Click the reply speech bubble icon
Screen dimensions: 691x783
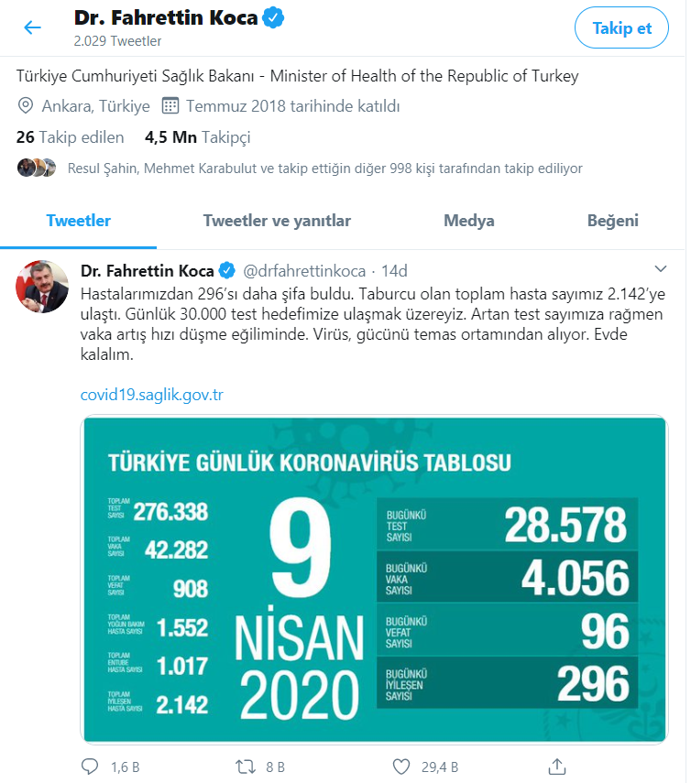pos(90,766)
